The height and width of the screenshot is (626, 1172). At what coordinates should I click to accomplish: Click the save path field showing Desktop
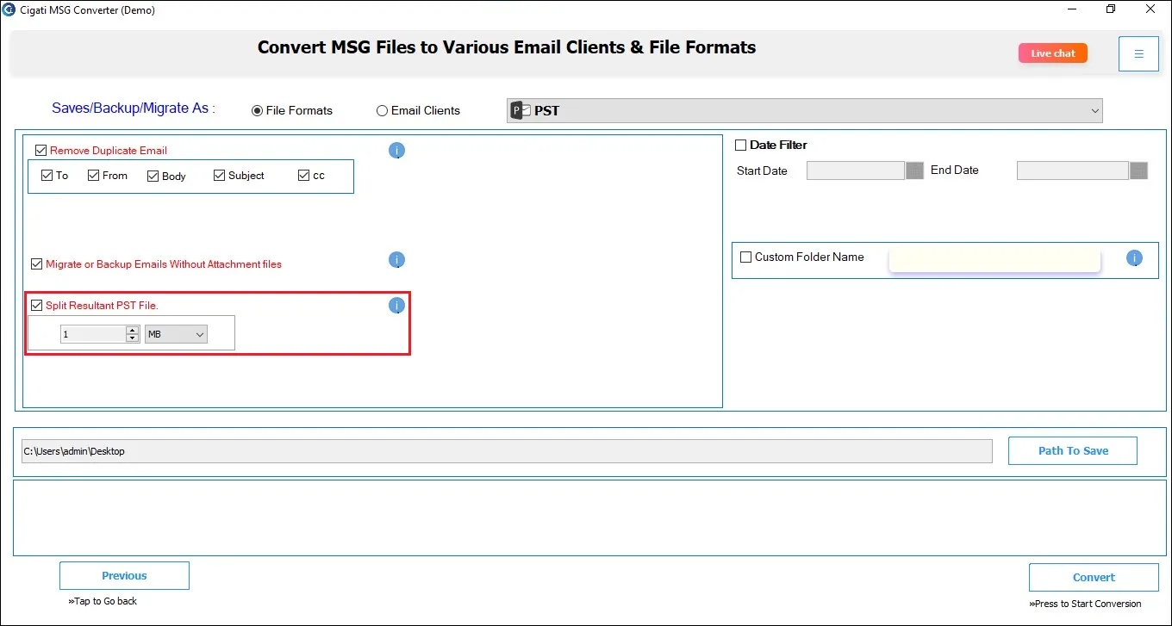(x=507, y=451)
